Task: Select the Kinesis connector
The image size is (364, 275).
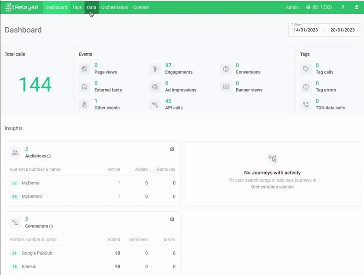Action: (x=92, y=267)
